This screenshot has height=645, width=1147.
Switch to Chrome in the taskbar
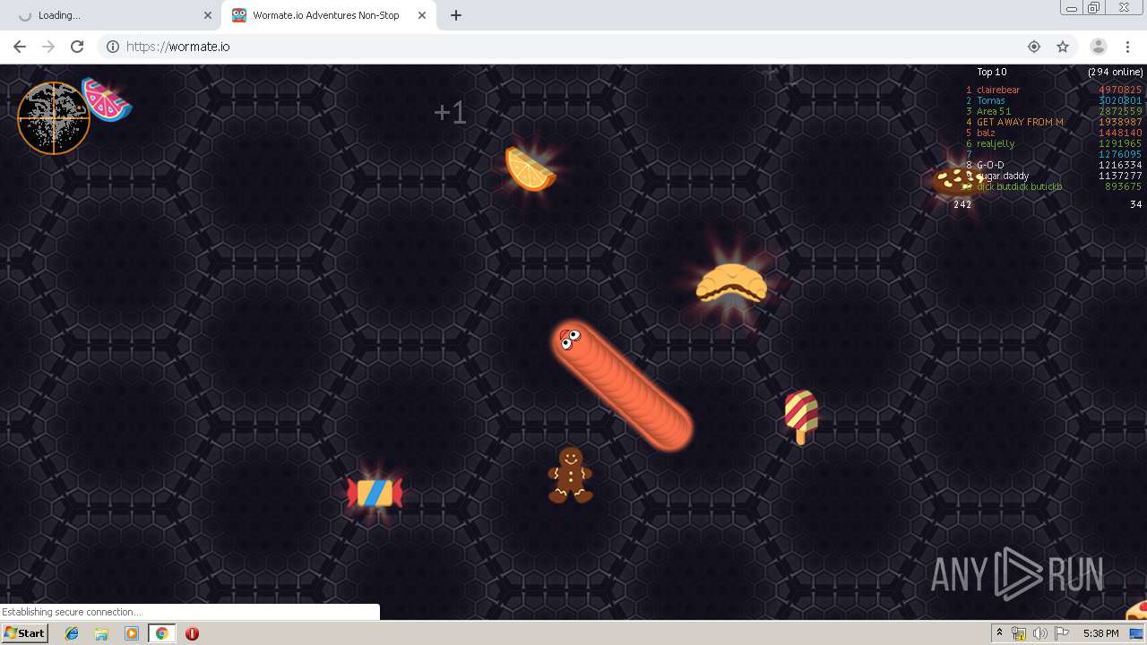point(161,633)
